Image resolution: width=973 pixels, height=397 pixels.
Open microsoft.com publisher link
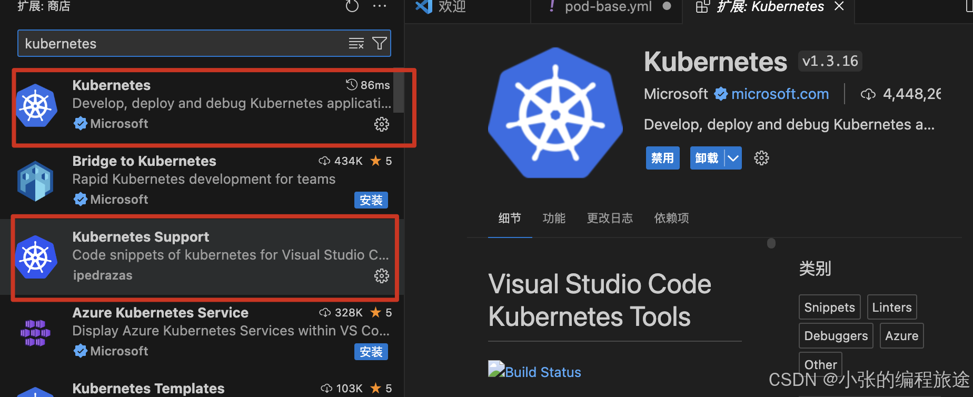780,94
